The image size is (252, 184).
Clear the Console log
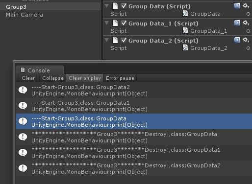click(x=28, y=78)
